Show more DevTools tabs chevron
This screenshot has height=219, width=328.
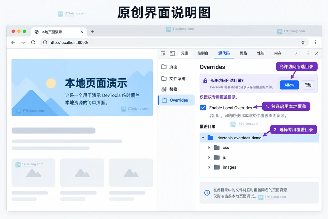pos(296,54)
